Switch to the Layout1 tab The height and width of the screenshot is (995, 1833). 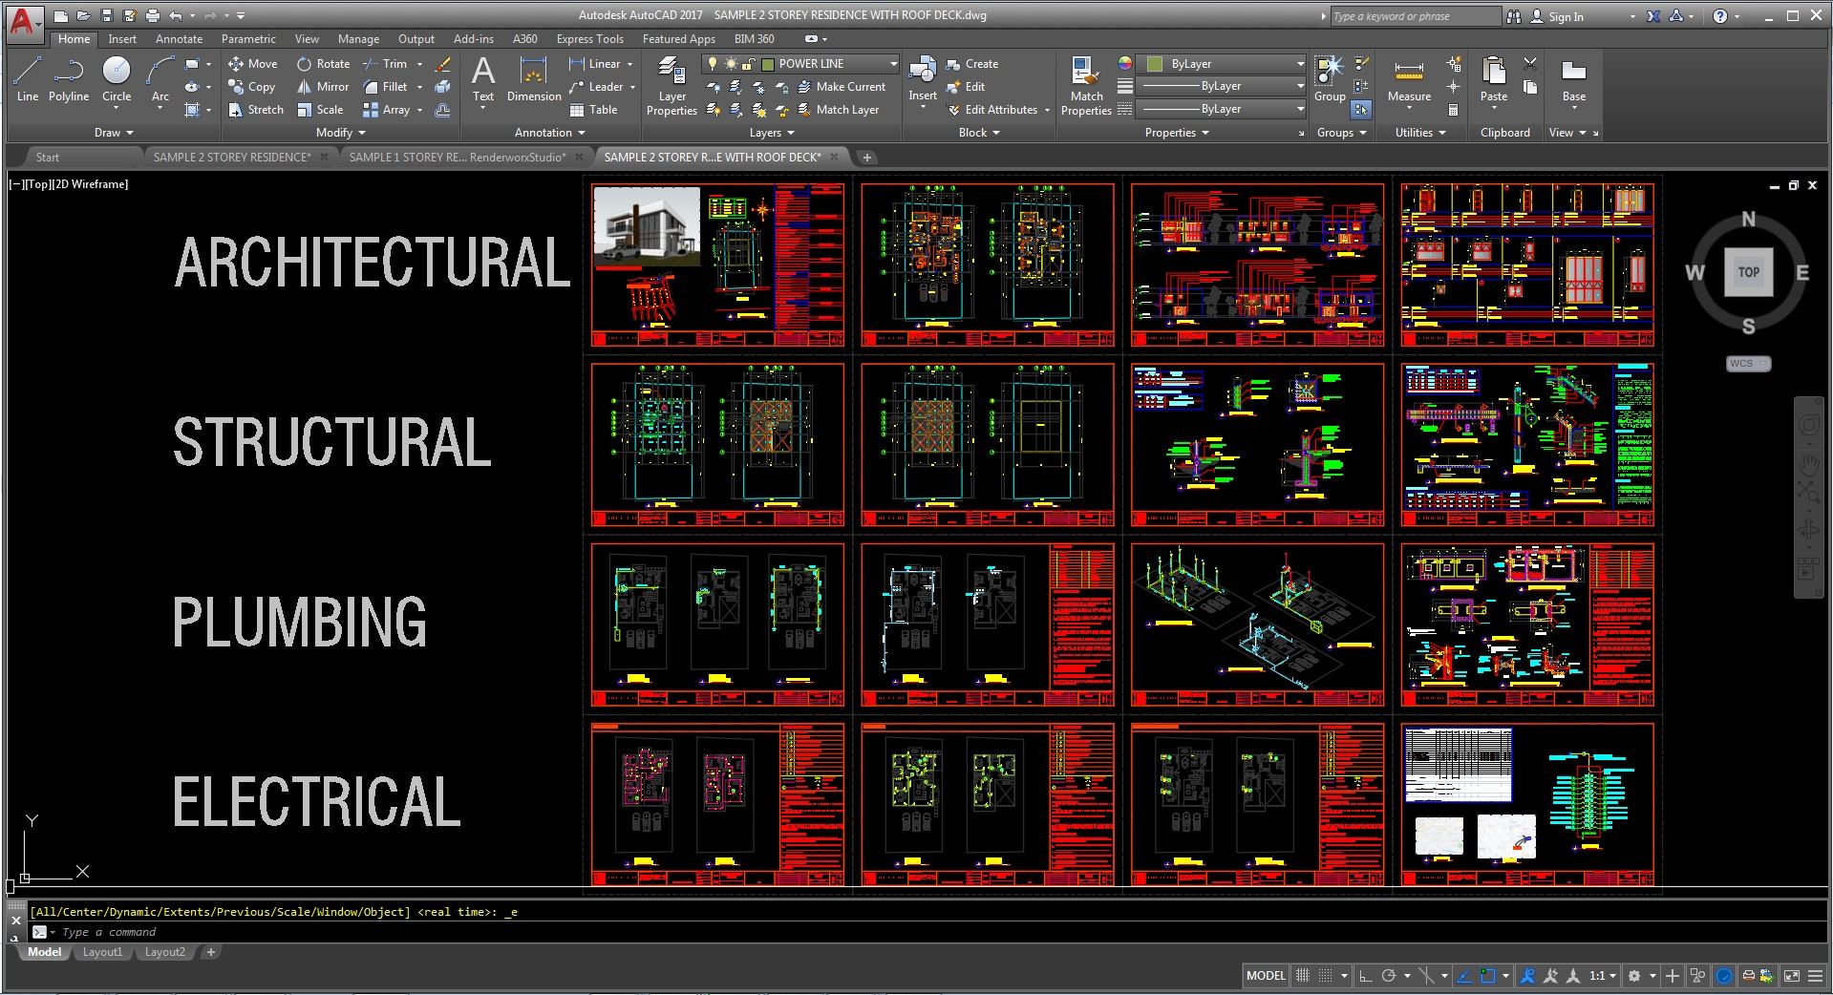102,952
